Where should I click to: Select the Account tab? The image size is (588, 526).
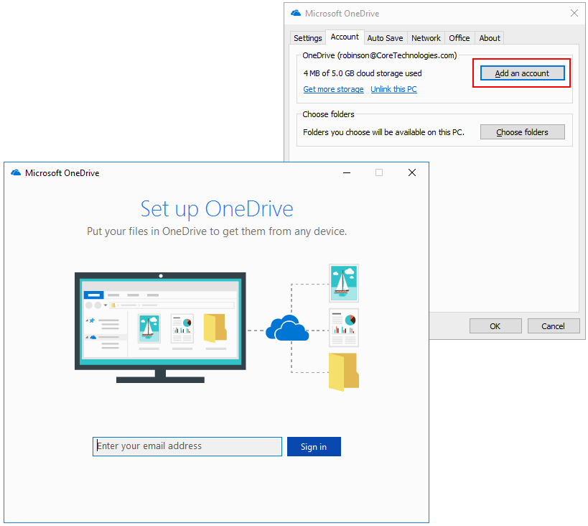[x=345, y=37]
